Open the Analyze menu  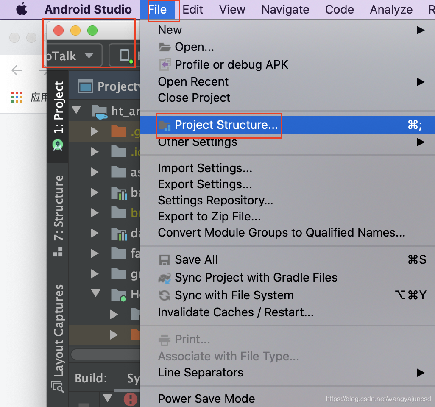391,9
